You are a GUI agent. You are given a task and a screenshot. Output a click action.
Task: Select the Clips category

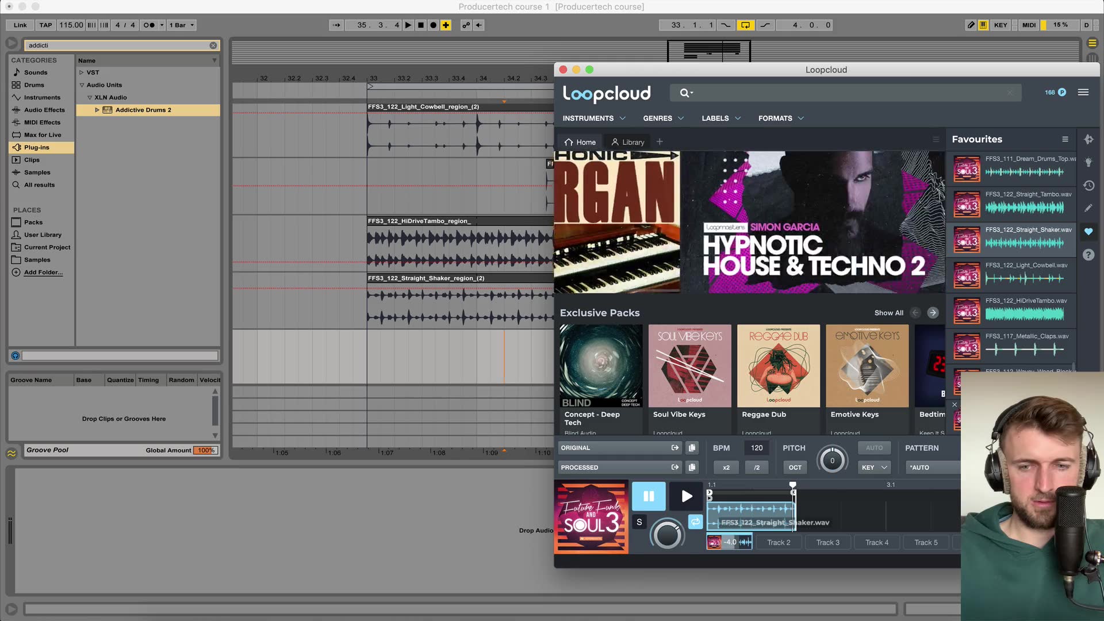[32, 160]
